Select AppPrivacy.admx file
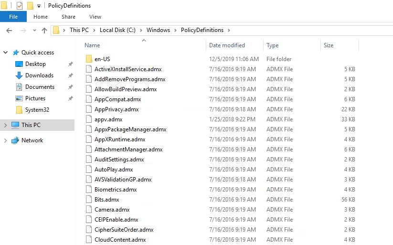The height and width of the screenshot is (245, 393). [117, 109]
